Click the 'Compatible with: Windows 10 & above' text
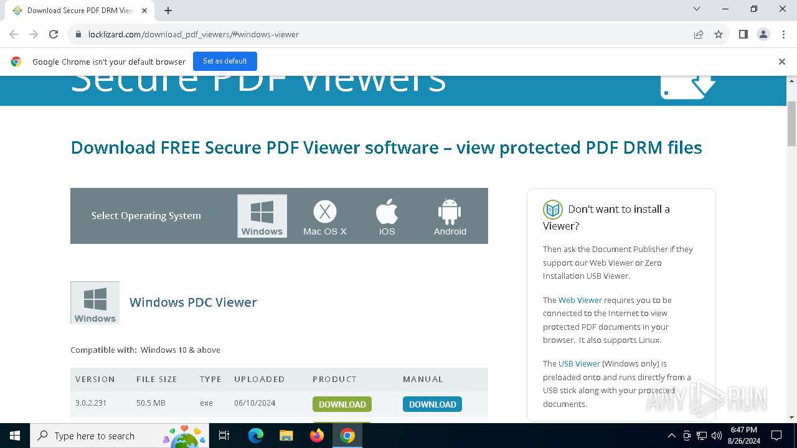This screenshot has width=797, height=448. 145,350
